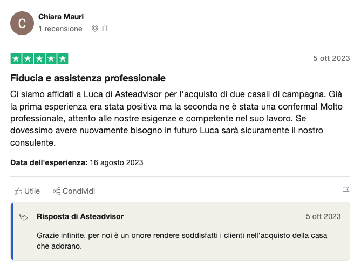Click the reply arrow icon in the response box
This screenshot has height=272, width=361.
pyautogui.click(x=24, y=217)
